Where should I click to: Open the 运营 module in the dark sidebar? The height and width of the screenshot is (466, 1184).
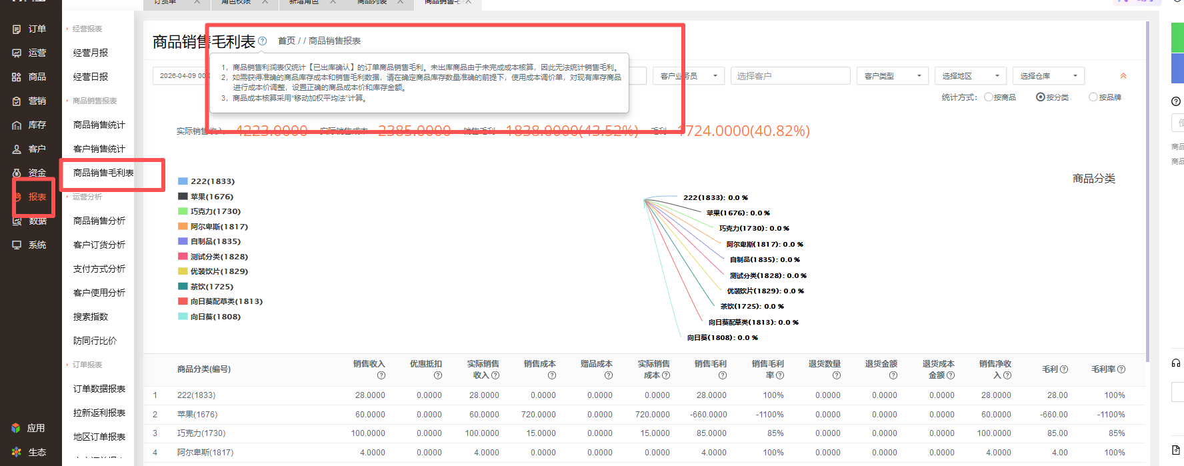coord(30,53)
